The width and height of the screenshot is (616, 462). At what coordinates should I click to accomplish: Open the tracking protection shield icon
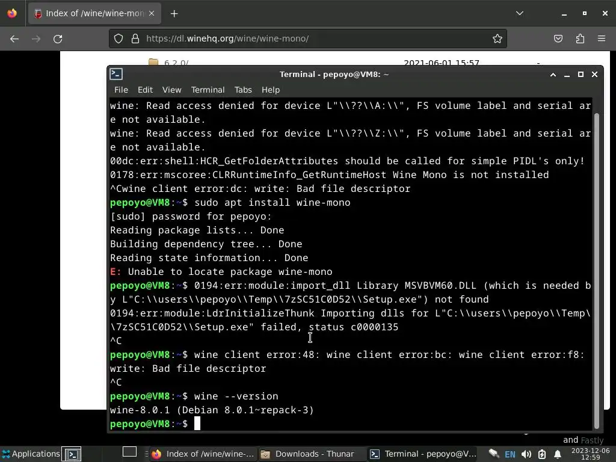tap(119, 38)
